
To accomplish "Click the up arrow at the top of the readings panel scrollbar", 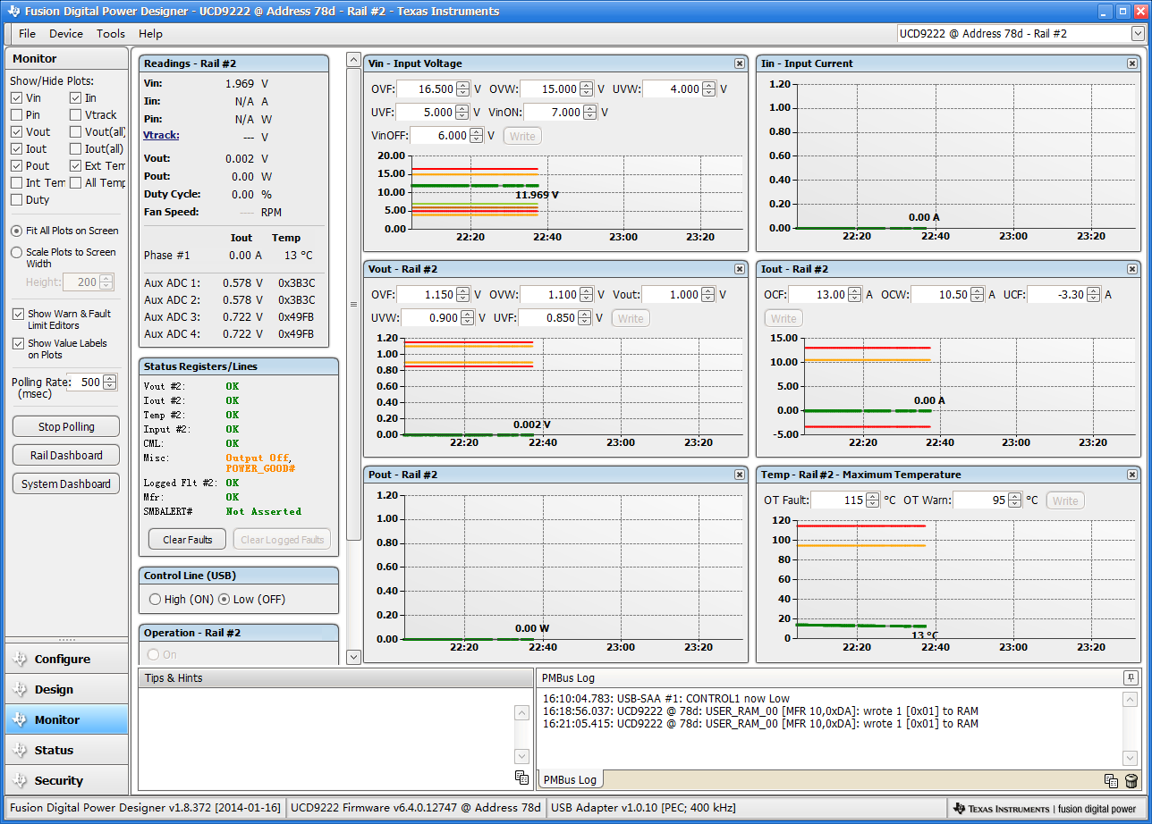I will click(x=353, y=60).
